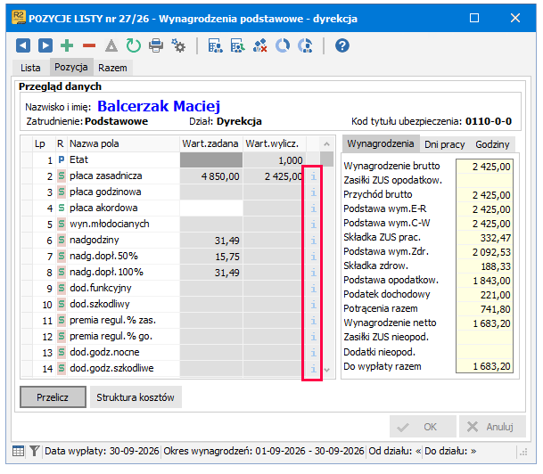Viewport: 543px width, 474px height.
Task: Show info for płaca akordowa row
Action: point(313,208)
